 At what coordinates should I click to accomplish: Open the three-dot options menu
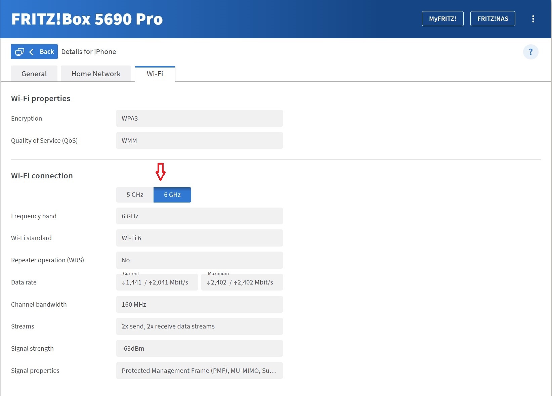tap(533, 19)
